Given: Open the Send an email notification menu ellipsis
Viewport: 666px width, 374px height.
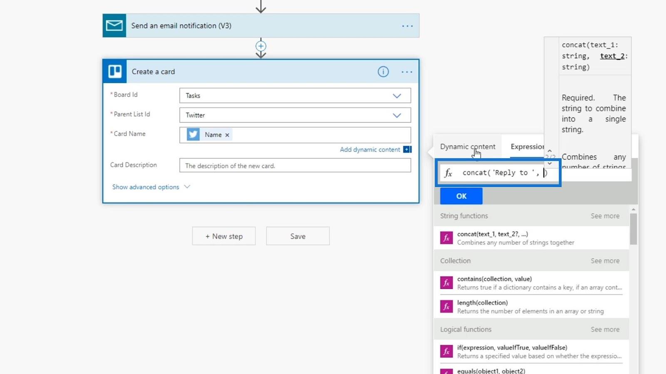Looking at the screenshot, I should pos(407,26).
